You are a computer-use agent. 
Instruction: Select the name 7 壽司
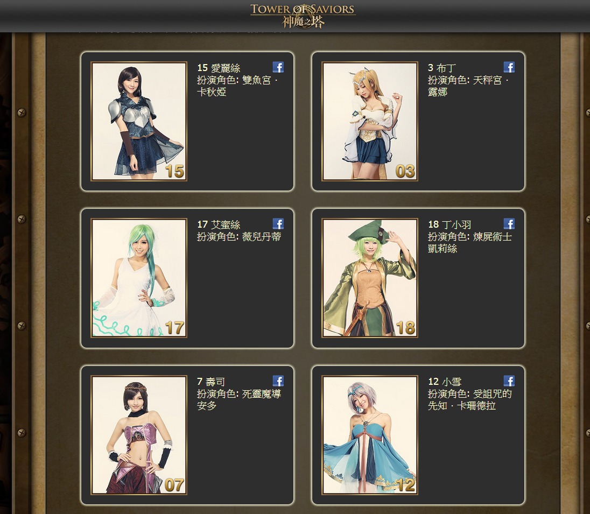211,382
